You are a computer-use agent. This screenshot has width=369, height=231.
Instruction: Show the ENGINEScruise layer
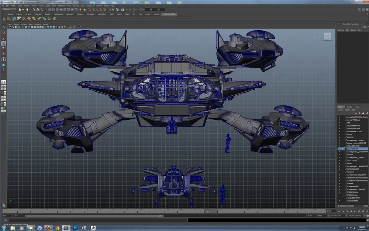click(x=339, y=195)
